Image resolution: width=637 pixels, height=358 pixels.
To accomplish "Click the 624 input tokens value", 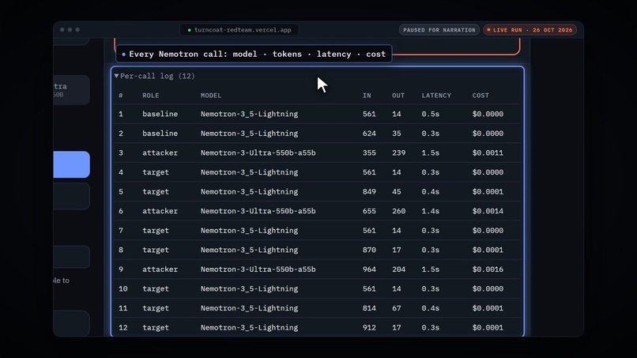I will coord(369,134).
